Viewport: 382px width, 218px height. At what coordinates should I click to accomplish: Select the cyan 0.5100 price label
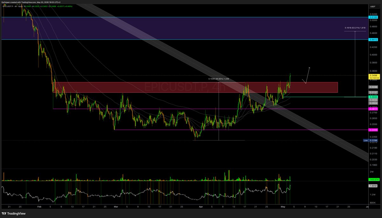[373, 17]
